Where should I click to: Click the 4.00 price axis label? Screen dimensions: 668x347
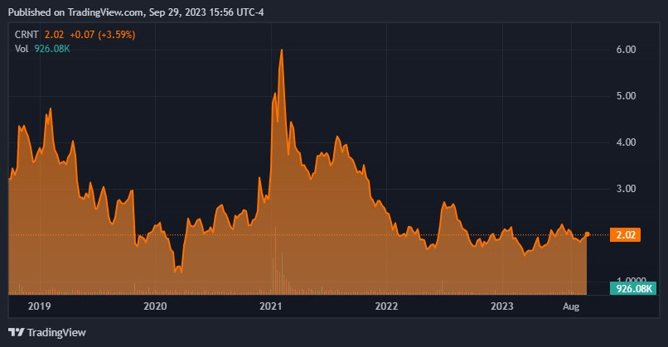626,142
